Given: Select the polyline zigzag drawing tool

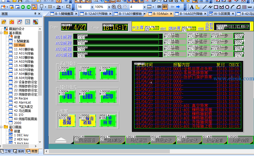Looking at the screenshot, I should (x=210, y=7).
